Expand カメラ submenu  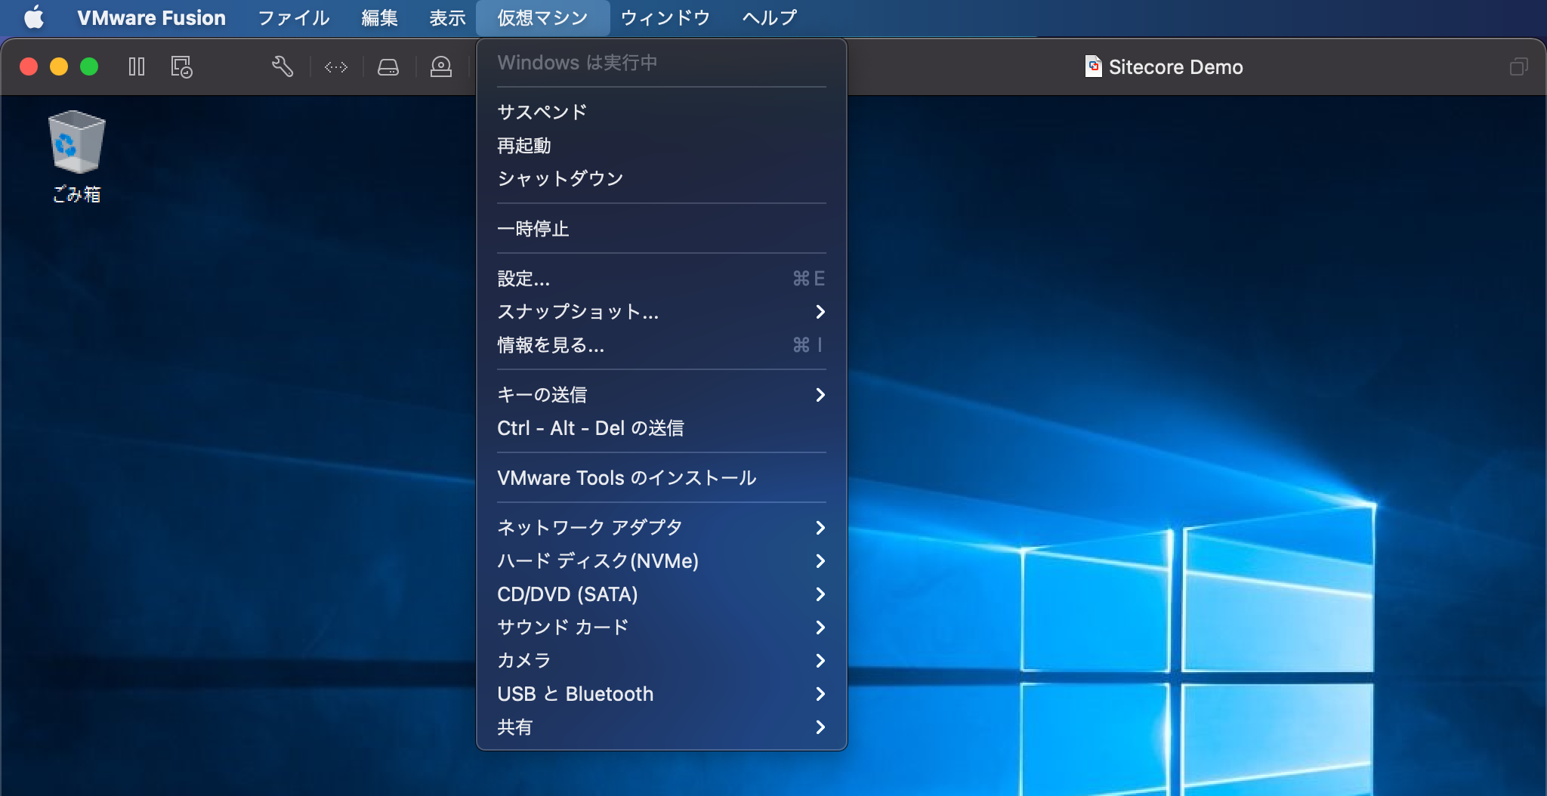[x=661, y=660]
